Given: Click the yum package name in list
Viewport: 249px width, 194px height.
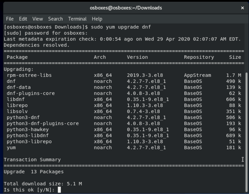Looking at the screenshot, I should 11,148.
